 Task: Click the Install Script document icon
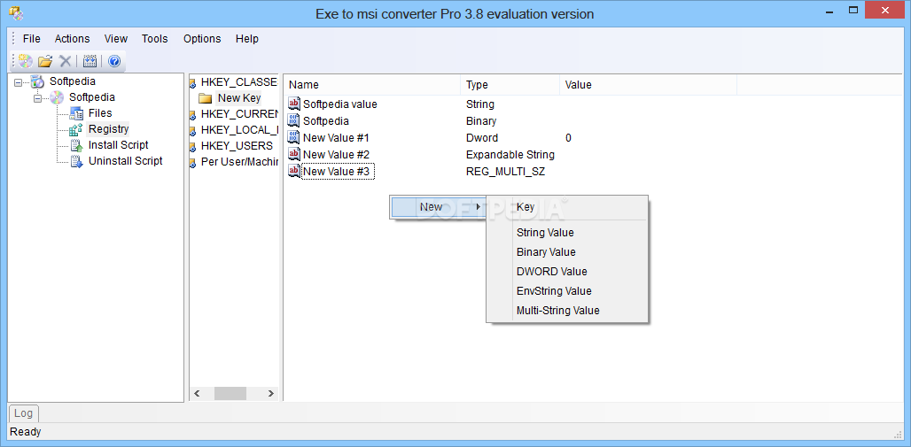tap(76, 145)
